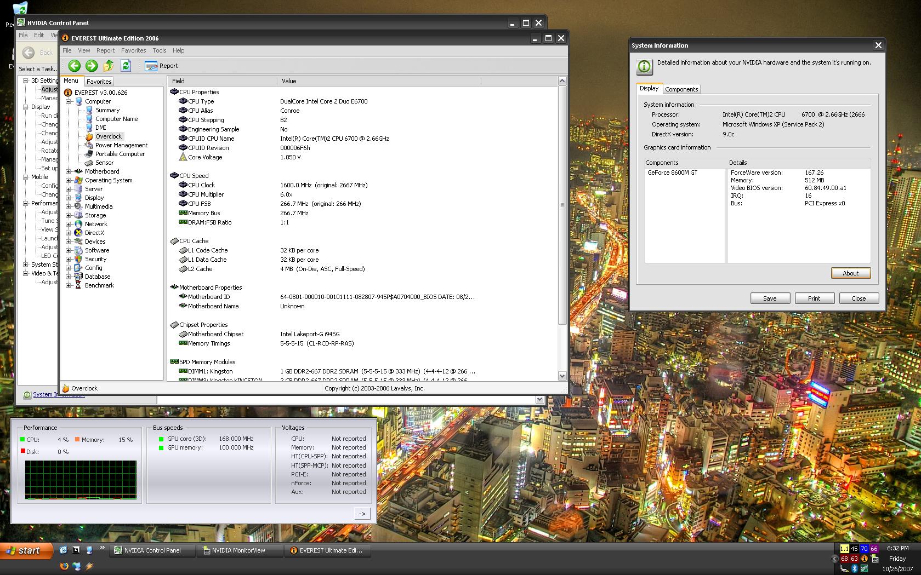Open the Report menu in EVEREST menu bar

coord(105,50)
